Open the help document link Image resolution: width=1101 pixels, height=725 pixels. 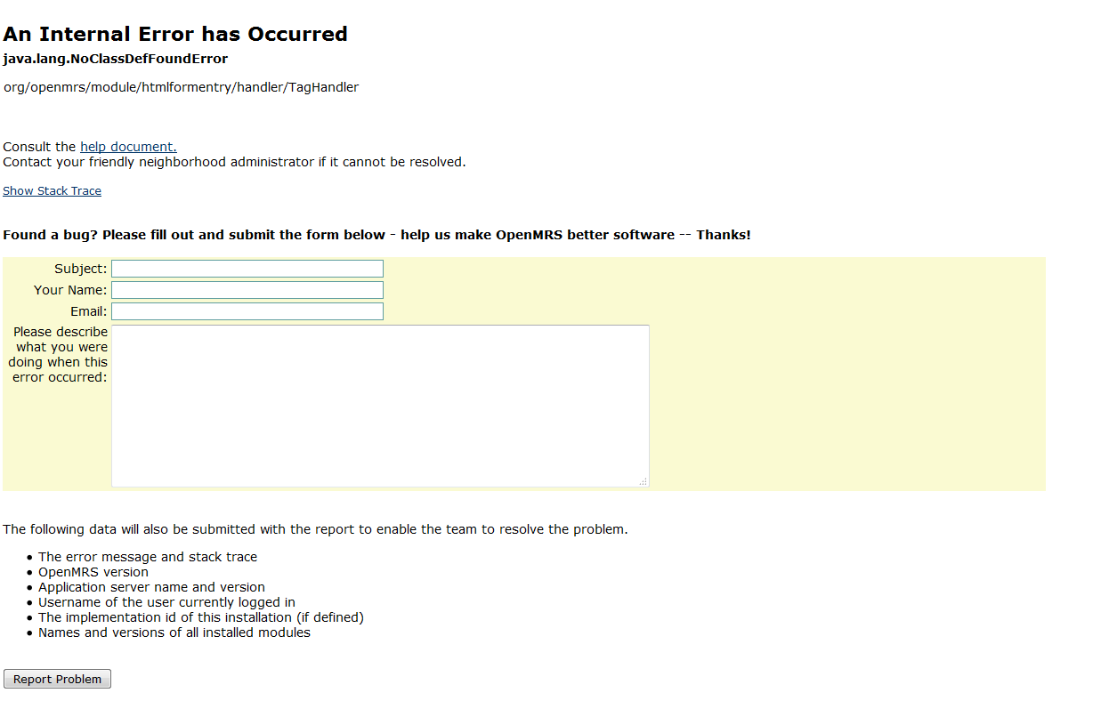[x=128, y=147]
